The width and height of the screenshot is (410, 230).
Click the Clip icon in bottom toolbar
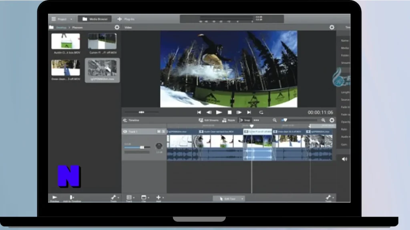tap(144, 197)
